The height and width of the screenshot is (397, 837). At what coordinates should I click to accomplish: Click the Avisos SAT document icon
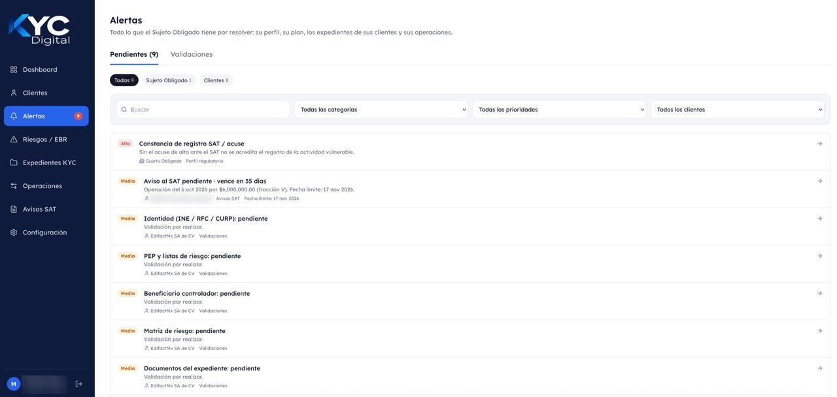[14, 209]
